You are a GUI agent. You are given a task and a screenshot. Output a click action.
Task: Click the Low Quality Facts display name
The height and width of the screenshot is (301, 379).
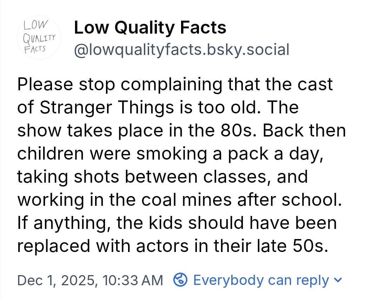(150, 28)
